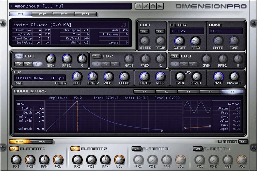
Task: Select EQ 2 peak shape icon
Action: (106, 64)
